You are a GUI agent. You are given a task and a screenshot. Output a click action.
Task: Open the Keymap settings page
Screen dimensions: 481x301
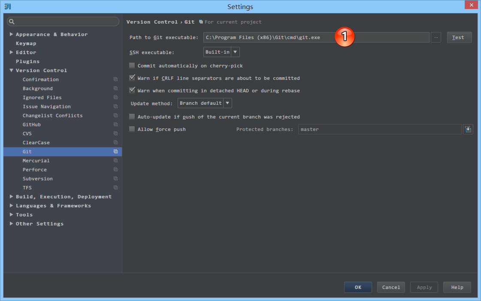point(26,43)
